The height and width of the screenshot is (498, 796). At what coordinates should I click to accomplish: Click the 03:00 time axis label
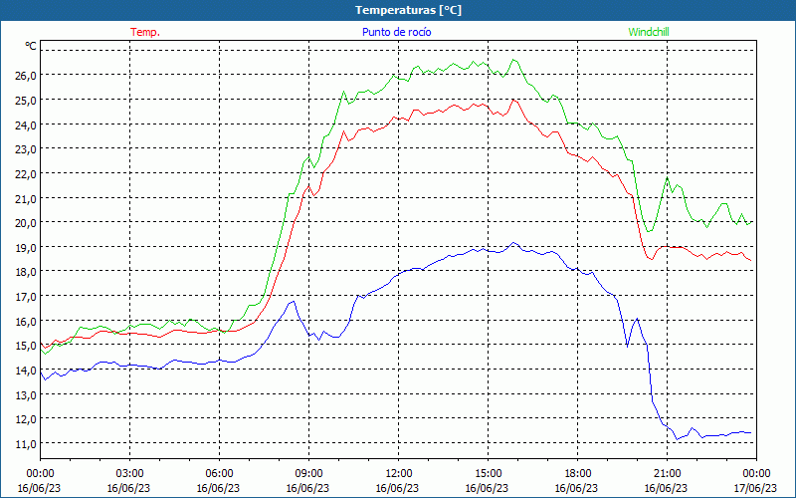[x=129, y=474]
